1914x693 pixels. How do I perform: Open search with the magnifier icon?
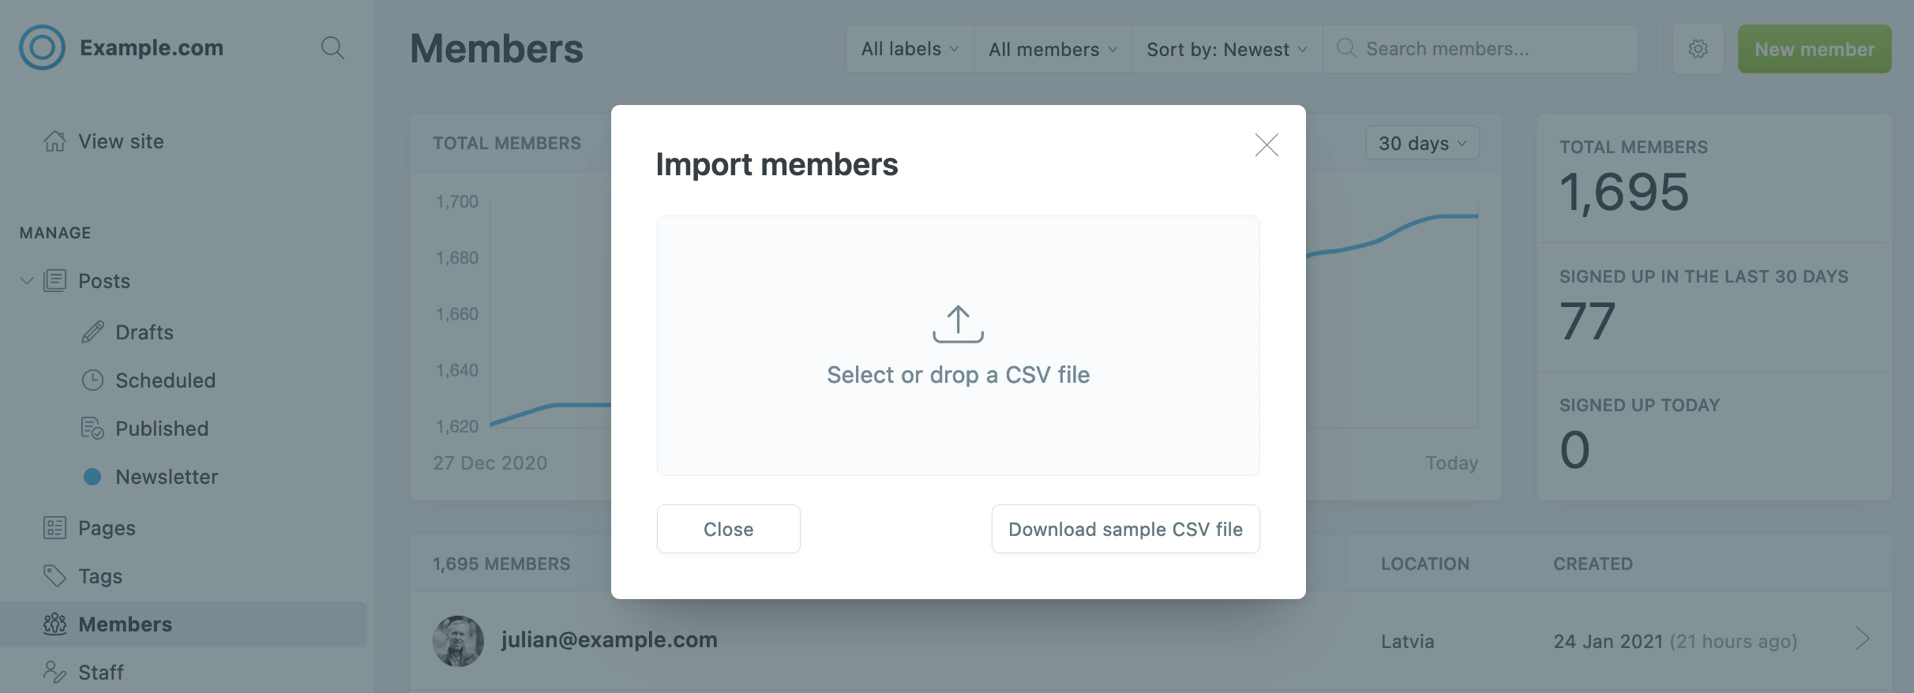click(332, 47)
